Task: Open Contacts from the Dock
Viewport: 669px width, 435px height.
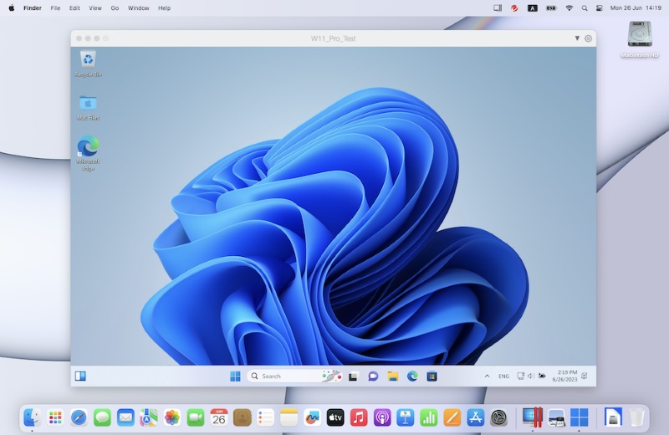Action: [242, 417]
